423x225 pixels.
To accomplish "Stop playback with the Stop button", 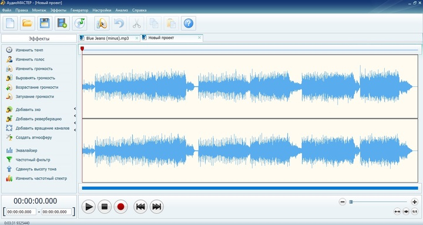I will point(105,207).
